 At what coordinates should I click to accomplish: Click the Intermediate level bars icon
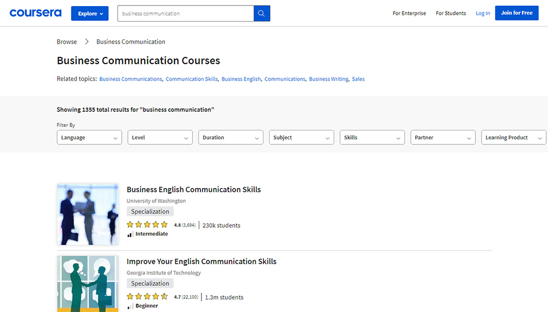pos(130,235)
